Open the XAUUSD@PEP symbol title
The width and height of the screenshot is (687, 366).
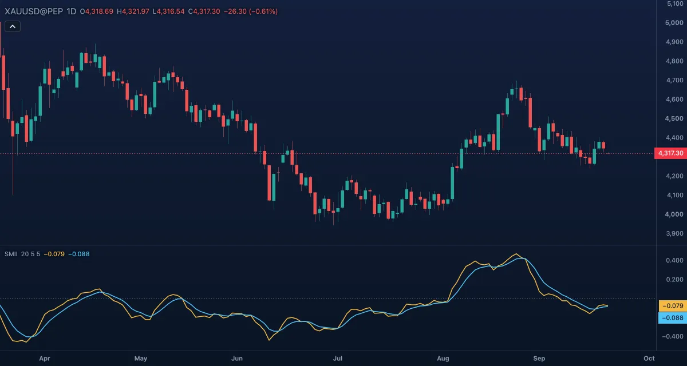(33, 11)
